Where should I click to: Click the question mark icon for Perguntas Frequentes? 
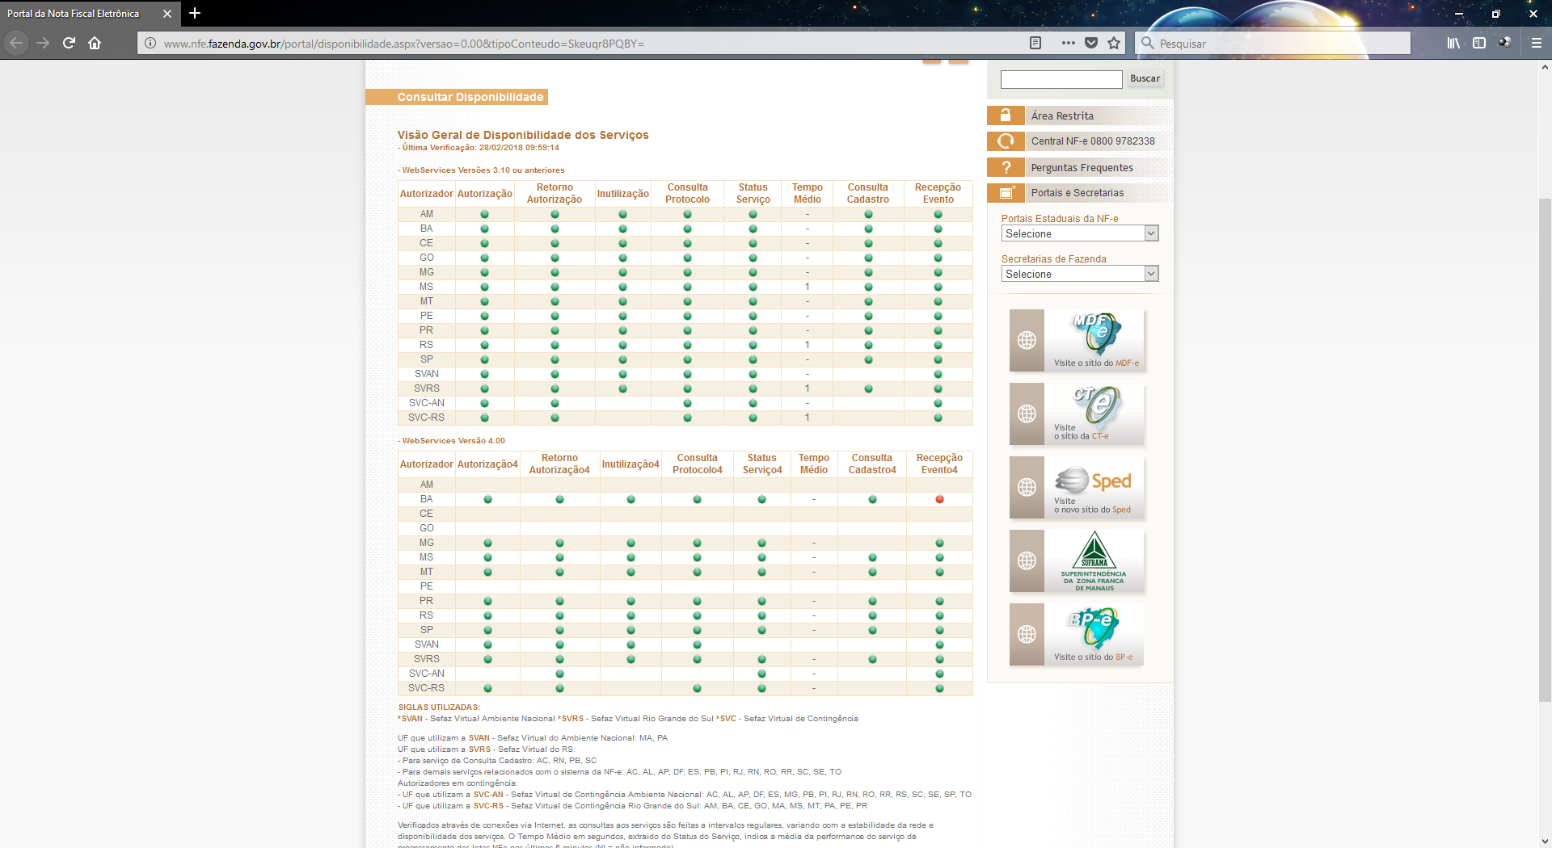(1006, 167)
